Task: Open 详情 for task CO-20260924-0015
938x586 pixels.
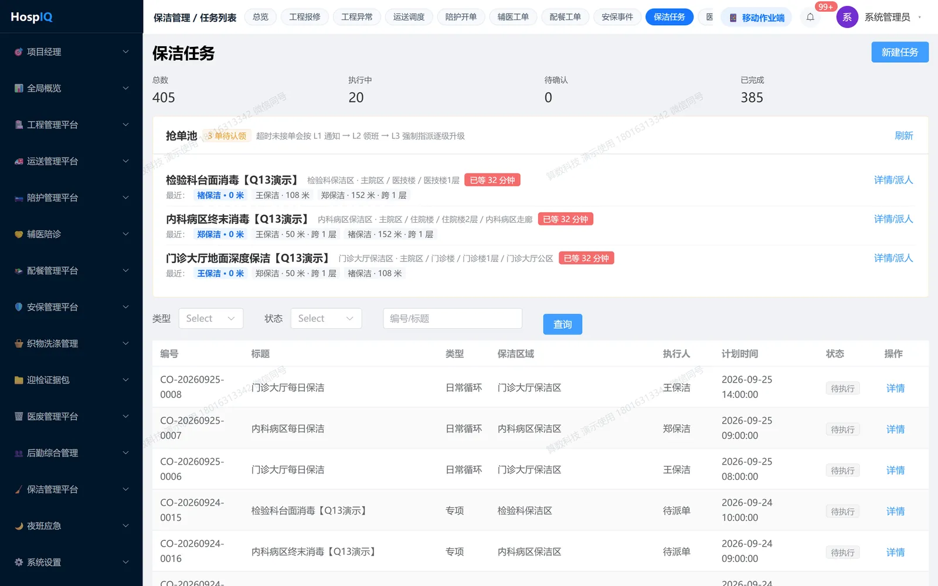Action: [x=895, y=511]
